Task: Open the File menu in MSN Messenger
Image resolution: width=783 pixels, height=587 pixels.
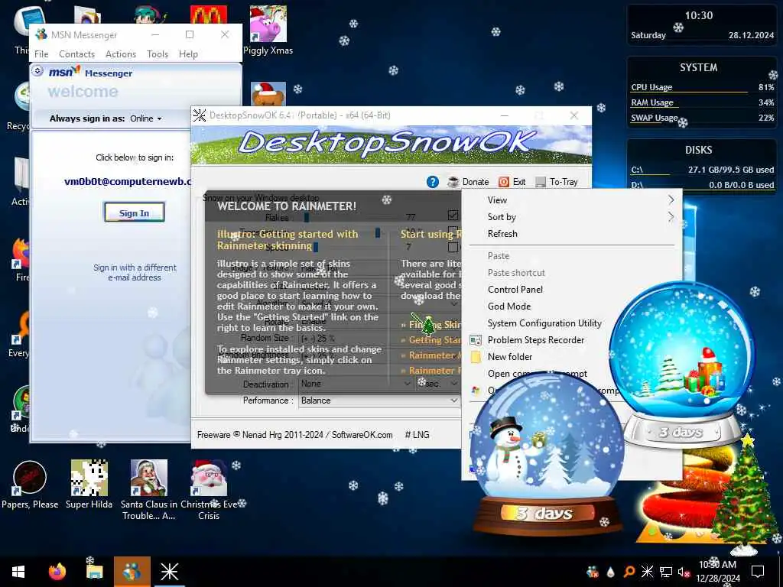Action: (x=41, y=54)
